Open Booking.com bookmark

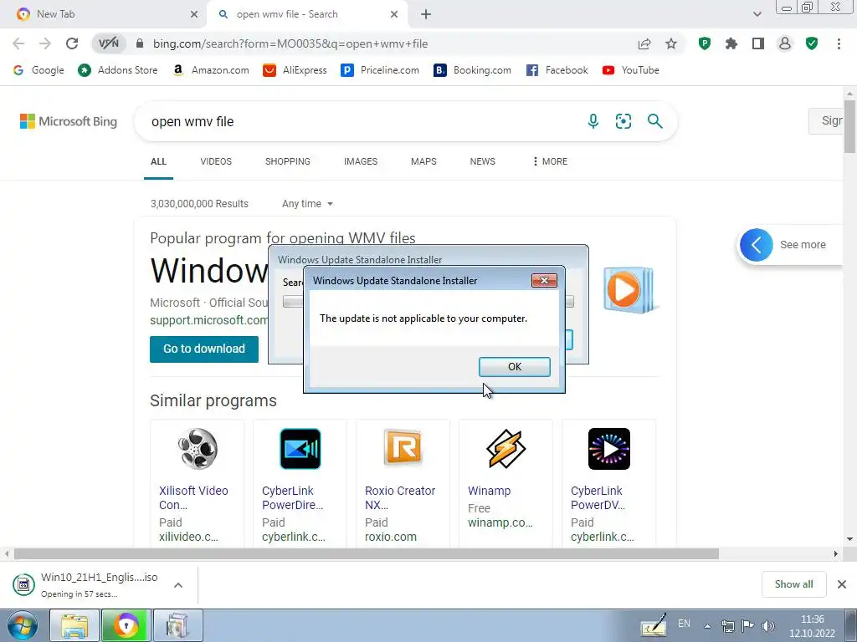pyautogui.click(x=472, y=70)
